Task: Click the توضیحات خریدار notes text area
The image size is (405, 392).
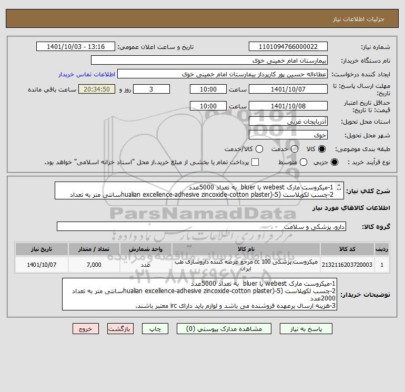Action: pos(200,294)
